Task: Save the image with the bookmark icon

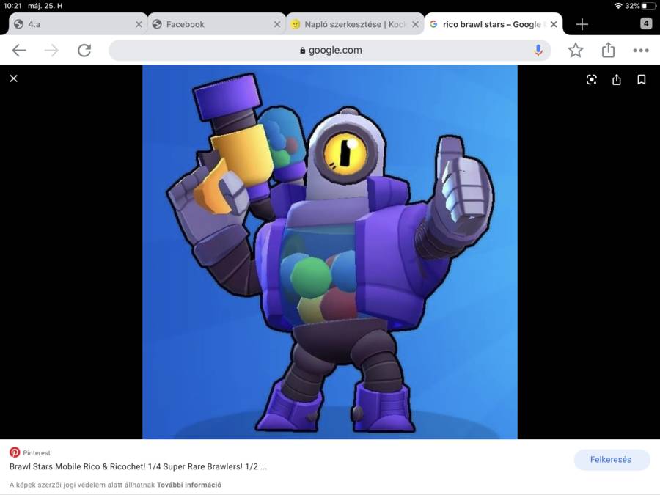Action: point(642,79)
